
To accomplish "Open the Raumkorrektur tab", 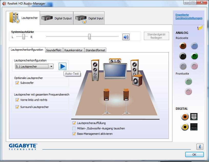I will point(74,50).
